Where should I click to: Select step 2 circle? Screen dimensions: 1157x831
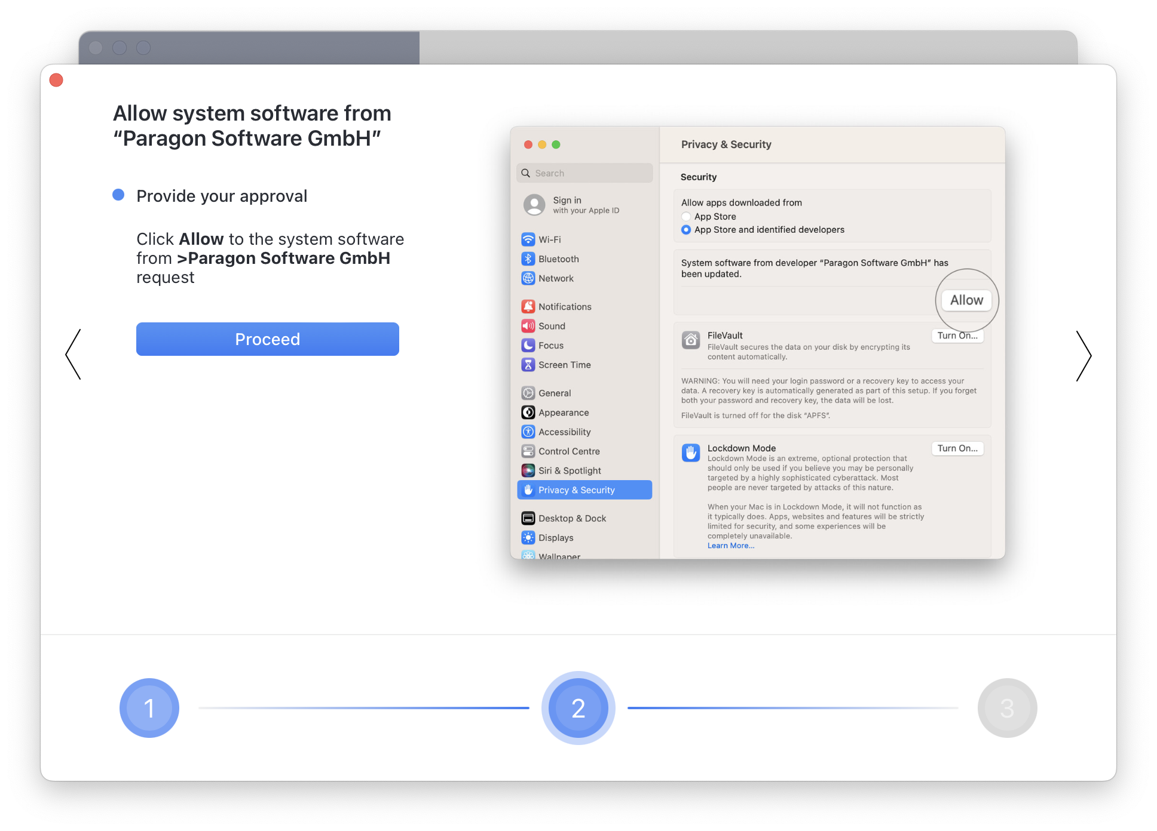pyautogui.click(x=578, y=708)
